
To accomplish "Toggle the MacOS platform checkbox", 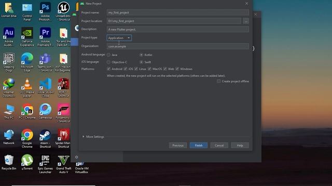I will tap(149, 69).
